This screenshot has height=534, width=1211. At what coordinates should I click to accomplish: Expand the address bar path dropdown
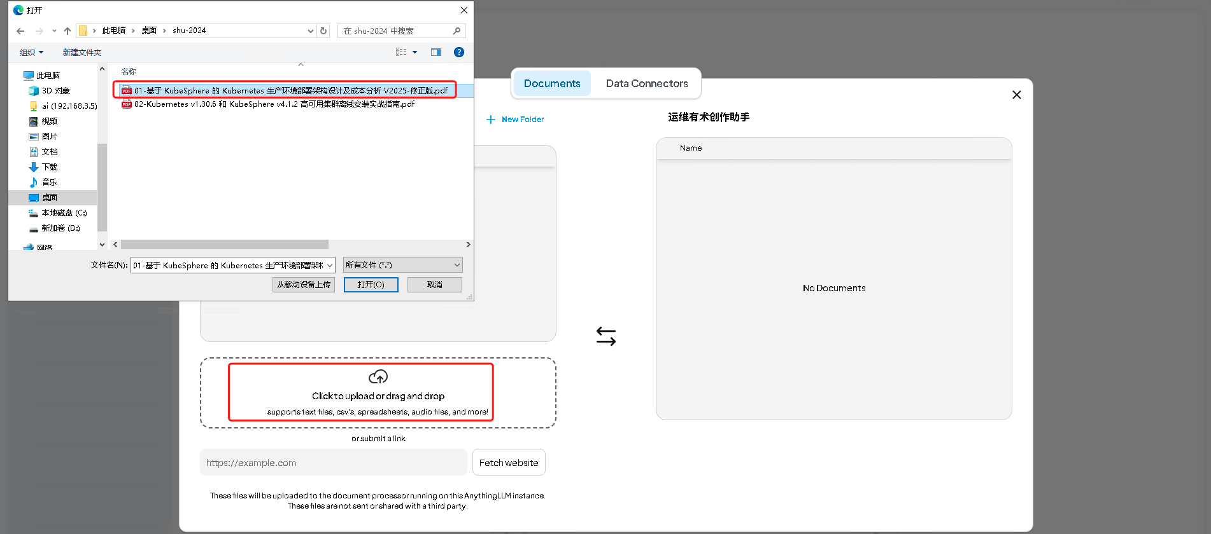311,31
